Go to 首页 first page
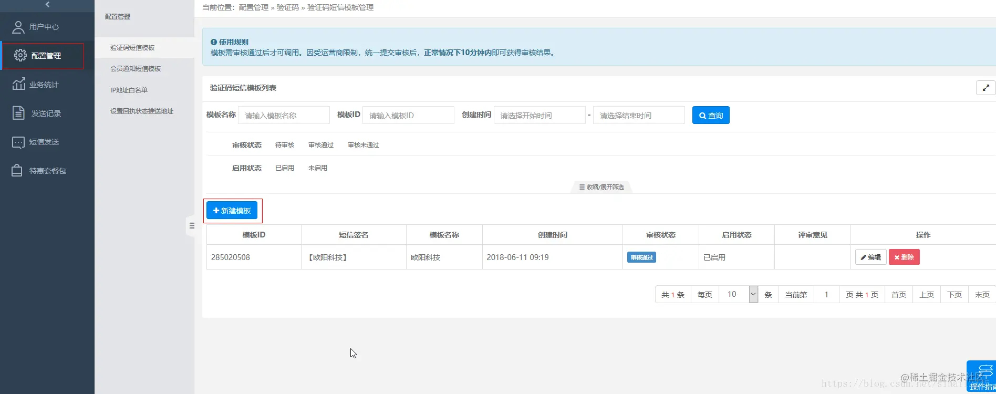 899,294
